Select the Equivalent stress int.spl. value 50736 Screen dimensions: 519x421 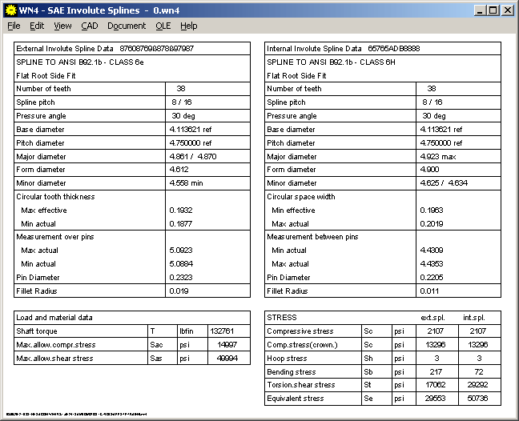click(x=480, y=398)
